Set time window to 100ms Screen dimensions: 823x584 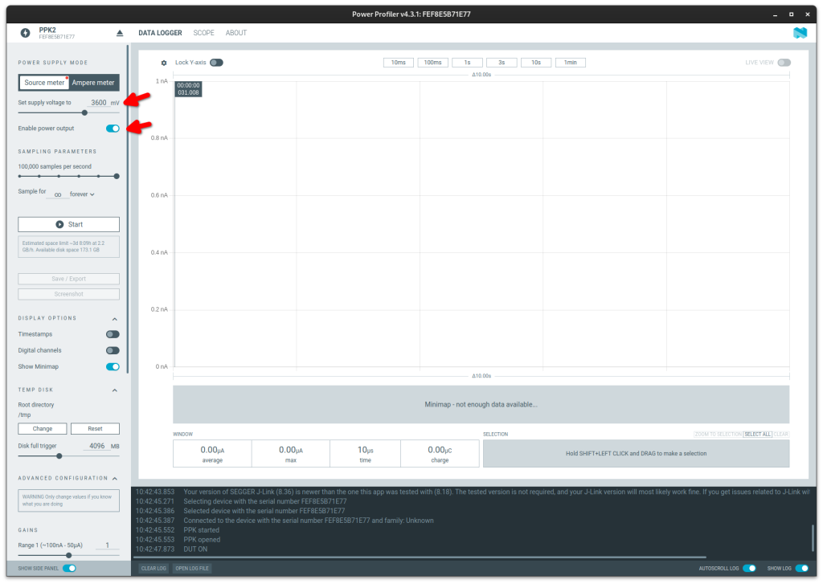(433, 63)
